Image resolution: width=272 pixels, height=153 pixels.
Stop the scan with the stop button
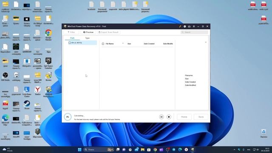pos(169,117)
